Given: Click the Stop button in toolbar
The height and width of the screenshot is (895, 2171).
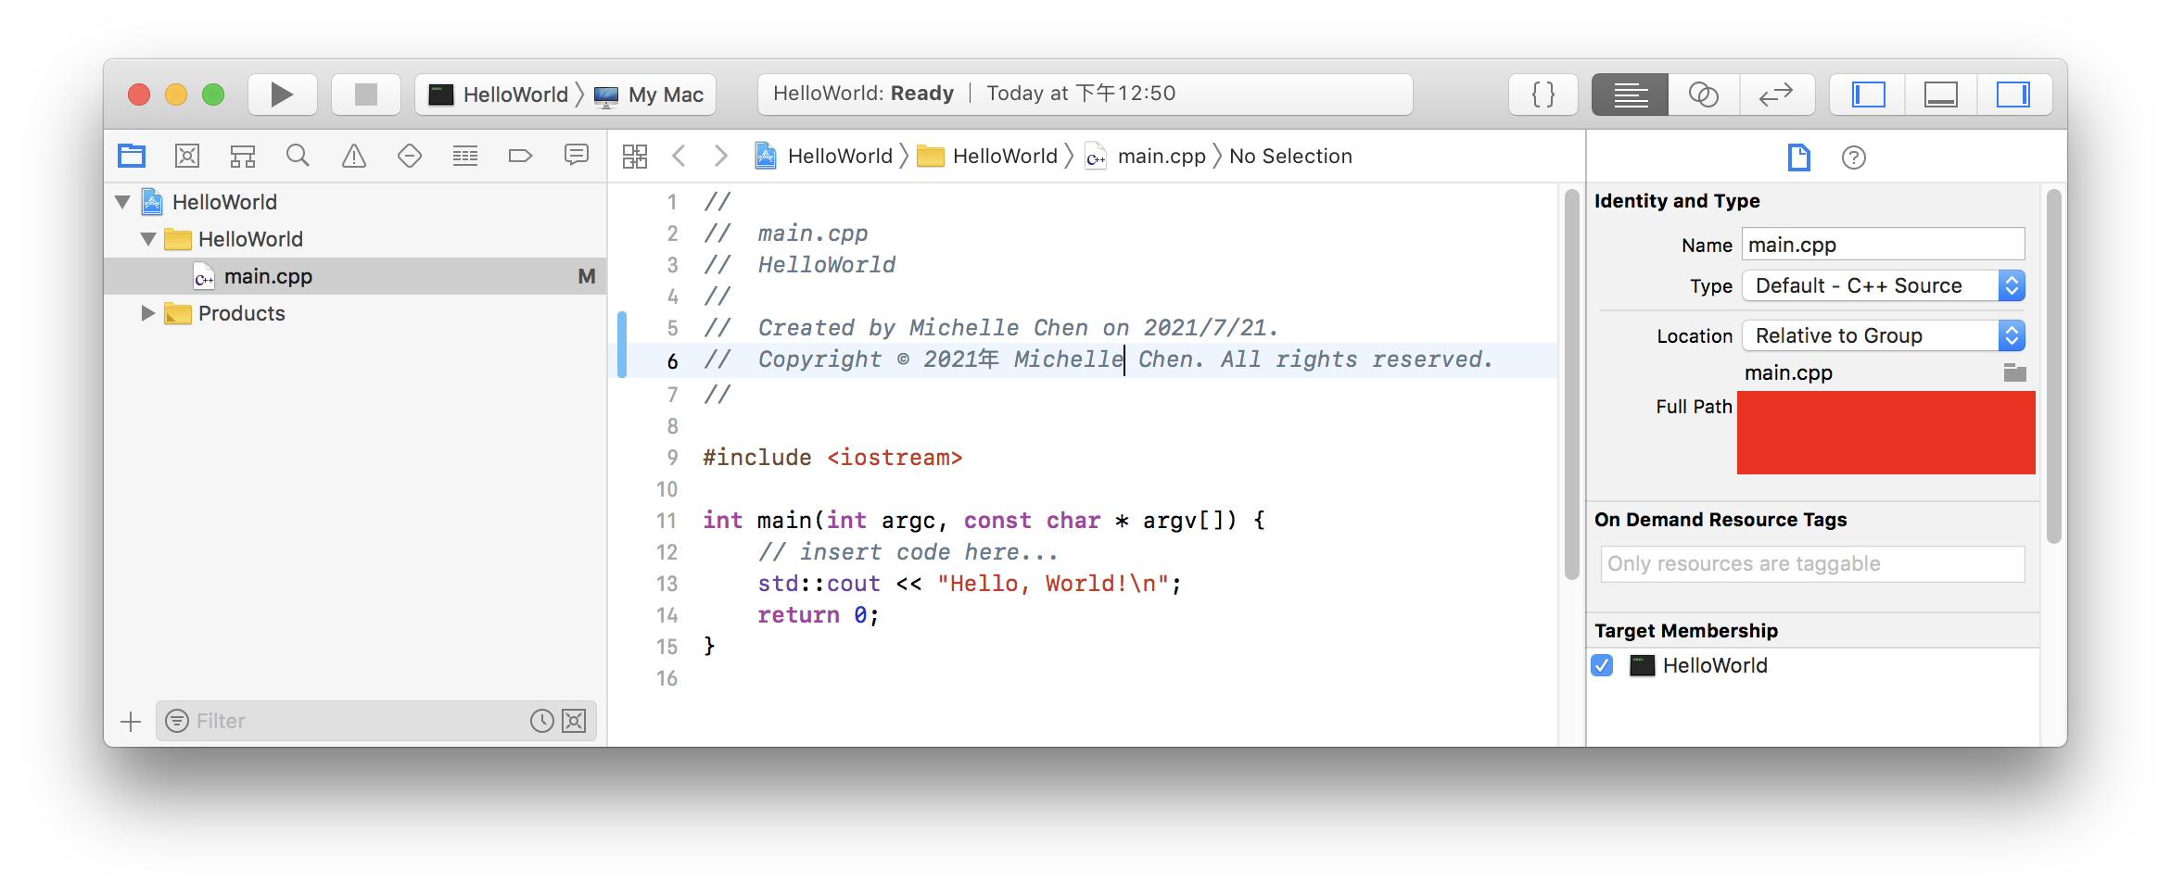Looking at the screenshot, I should (366, 95).
